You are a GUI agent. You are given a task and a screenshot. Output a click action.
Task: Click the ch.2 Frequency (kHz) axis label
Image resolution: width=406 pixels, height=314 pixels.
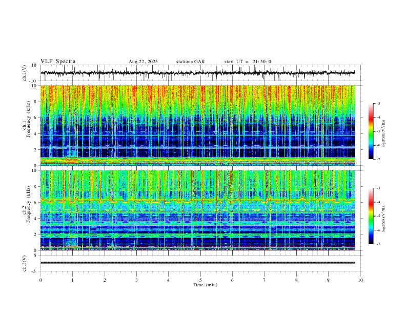(26, 204)
